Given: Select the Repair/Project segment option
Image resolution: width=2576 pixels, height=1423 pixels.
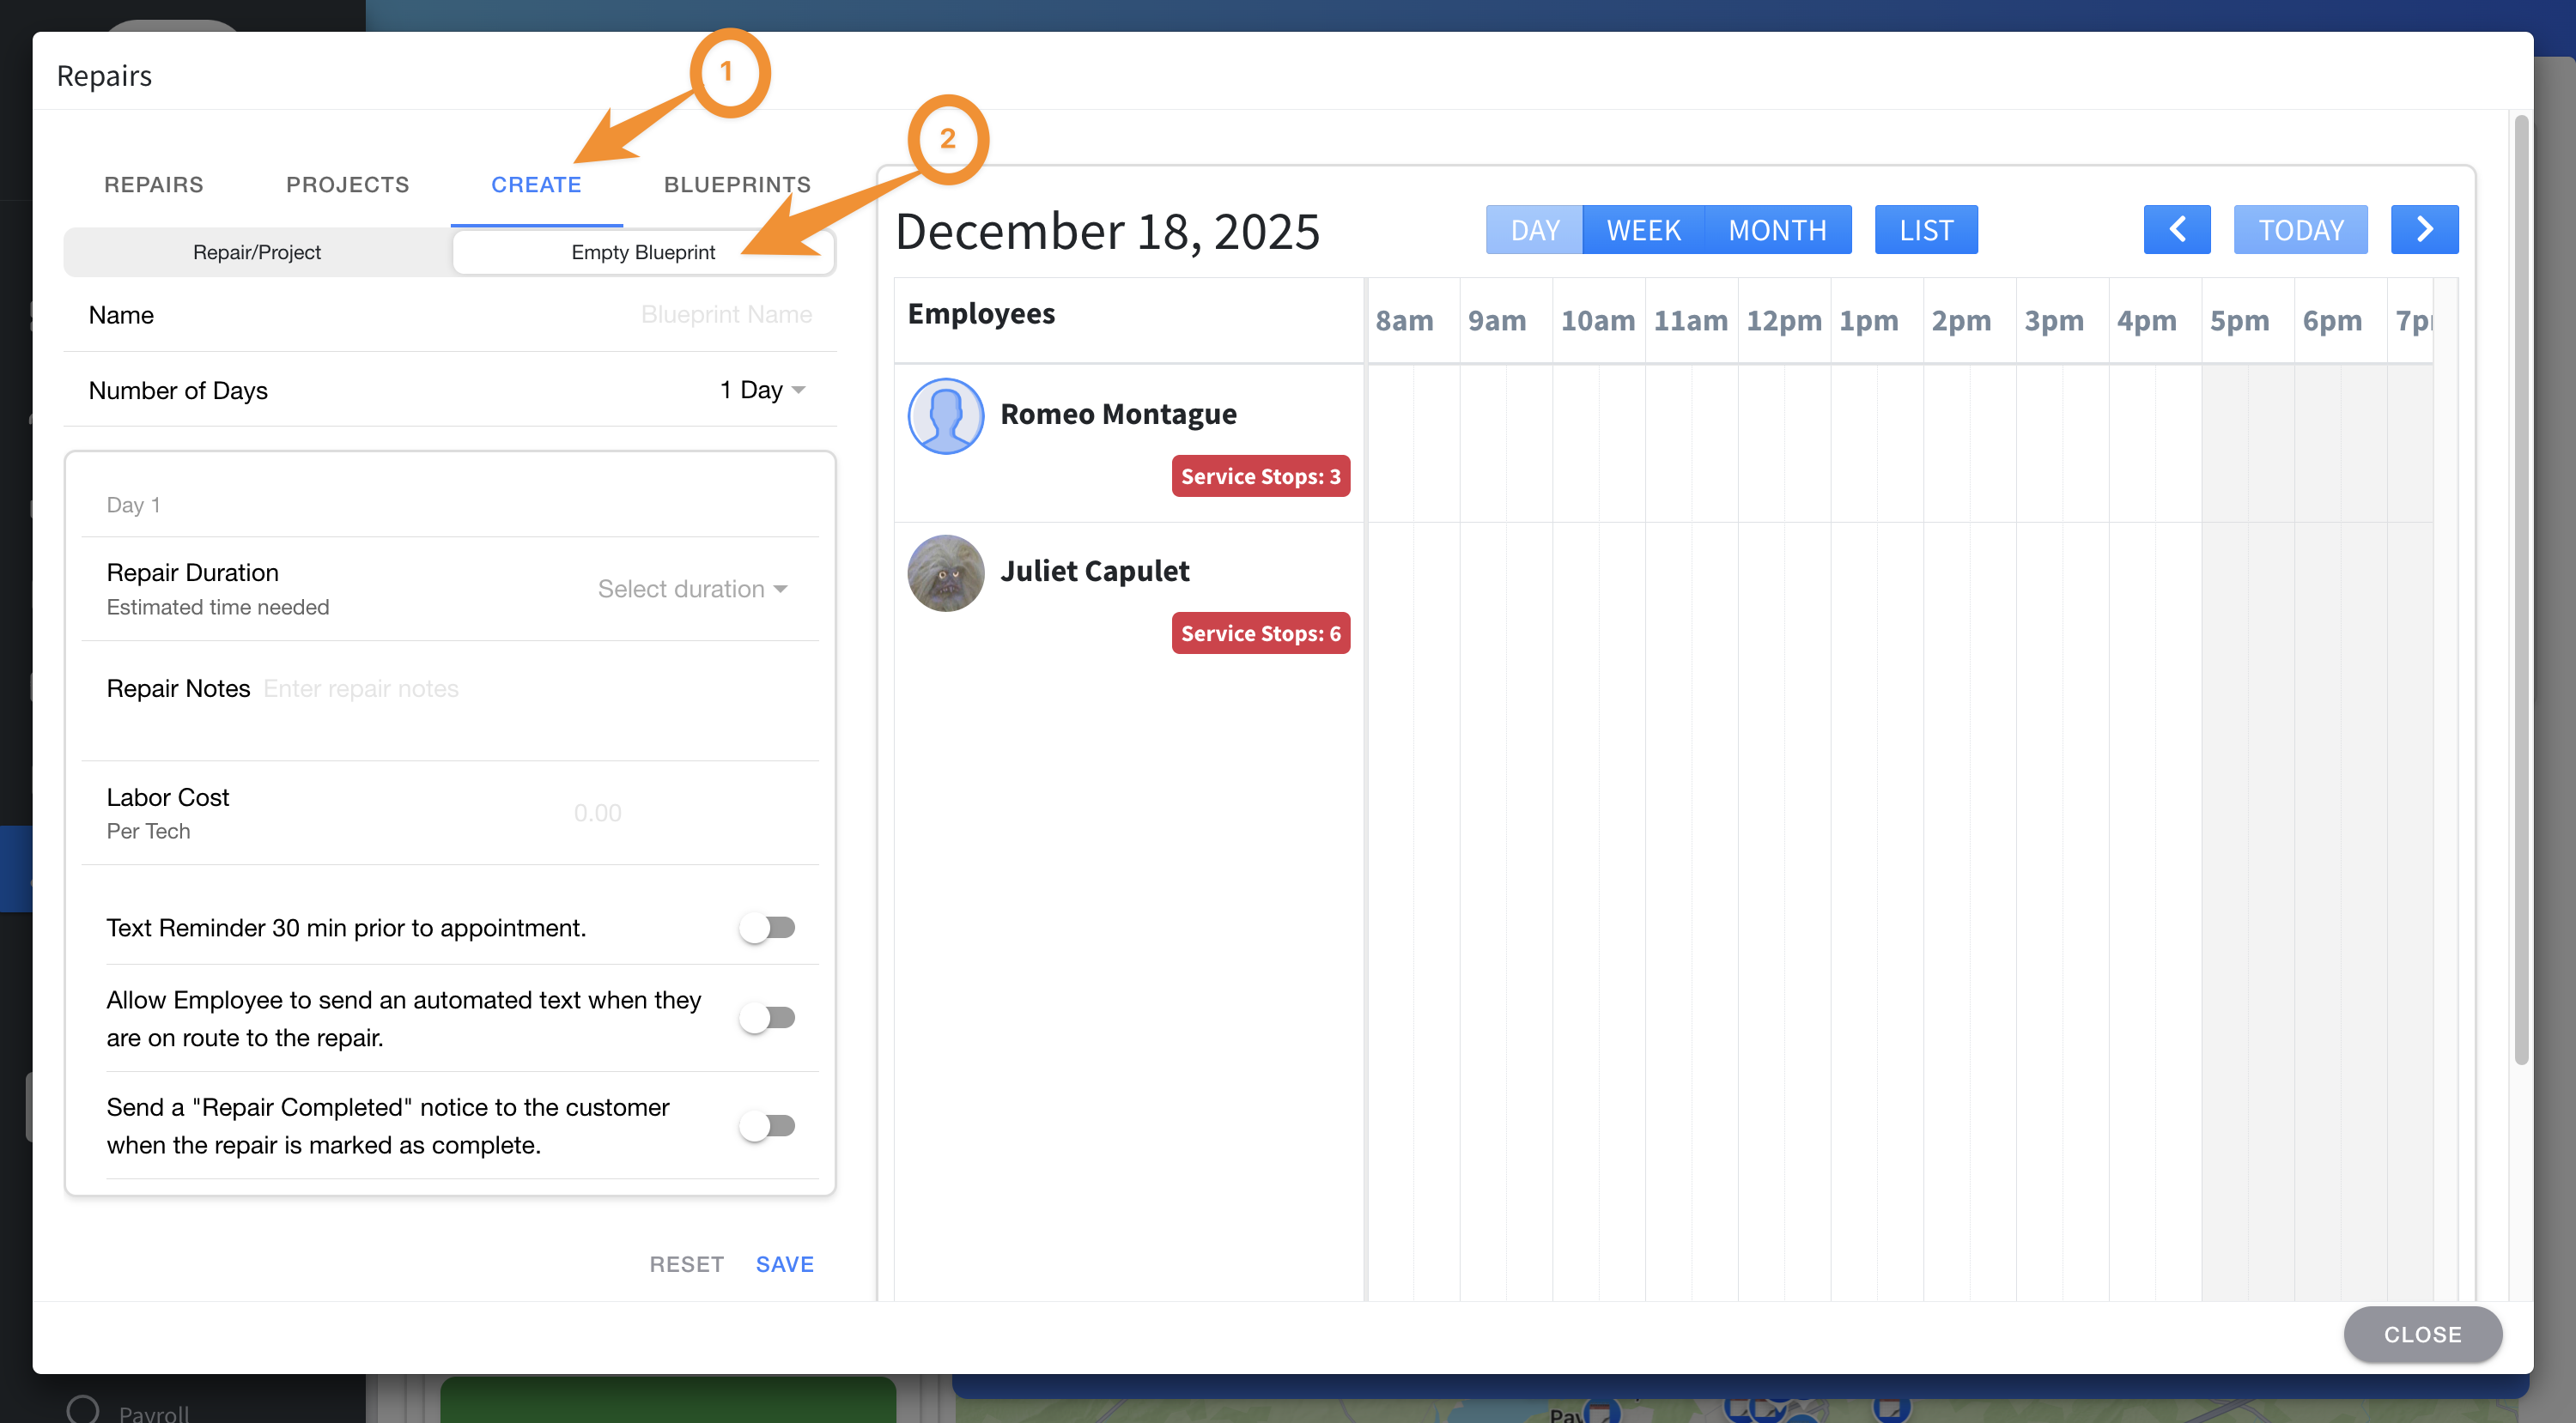Looking at the screenshot, I should [257, 251].
